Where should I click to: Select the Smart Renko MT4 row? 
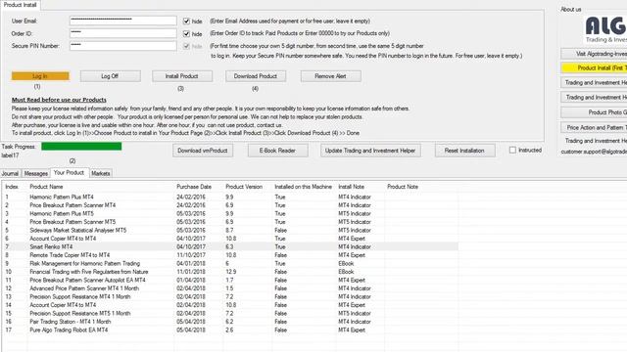click(231, 246)
